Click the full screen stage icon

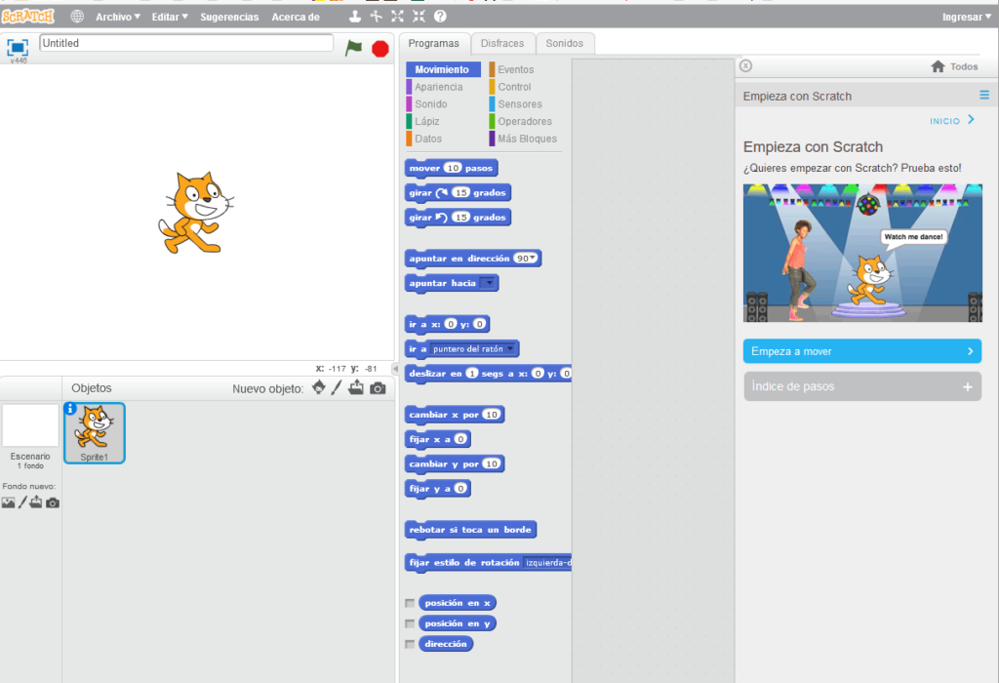click(x=18, y=47)
